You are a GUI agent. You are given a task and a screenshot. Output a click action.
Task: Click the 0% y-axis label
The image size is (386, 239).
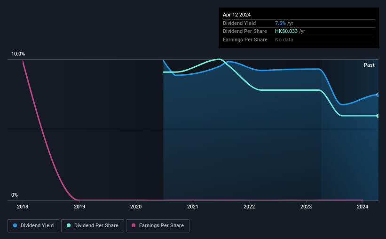(15, 195)
